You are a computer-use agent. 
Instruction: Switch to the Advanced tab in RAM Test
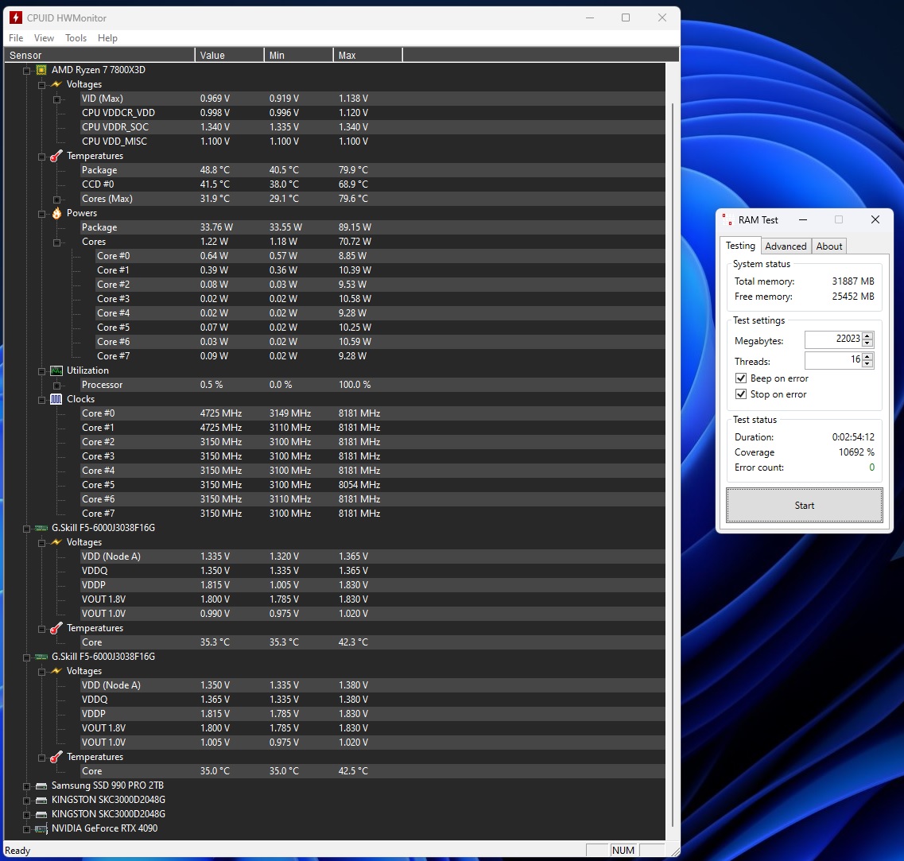[786, 246]
